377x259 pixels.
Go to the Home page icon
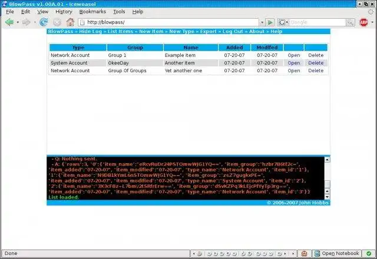[x=70, y=22]
